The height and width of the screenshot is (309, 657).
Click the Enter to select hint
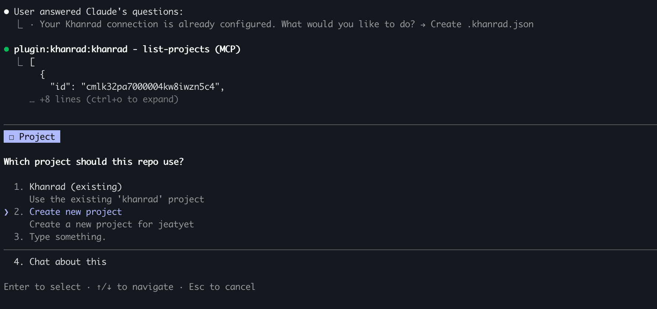coord(42,287)
